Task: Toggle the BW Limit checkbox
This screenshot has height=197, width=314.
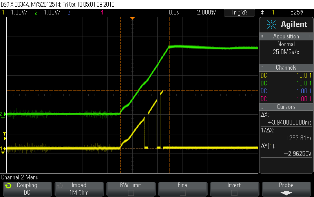Action: pyautogui.click(x=131, y=193)
